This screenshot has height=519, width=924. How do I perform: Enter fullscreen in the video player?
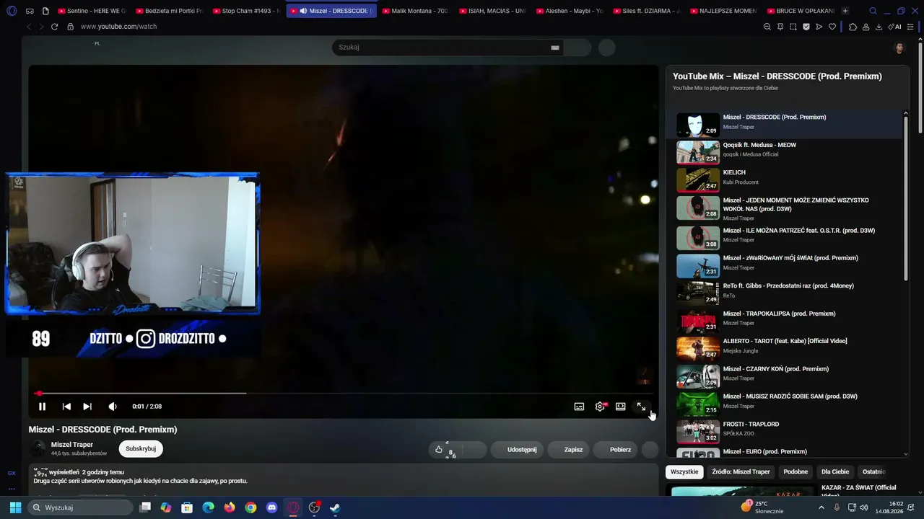[x=641, y=407]
